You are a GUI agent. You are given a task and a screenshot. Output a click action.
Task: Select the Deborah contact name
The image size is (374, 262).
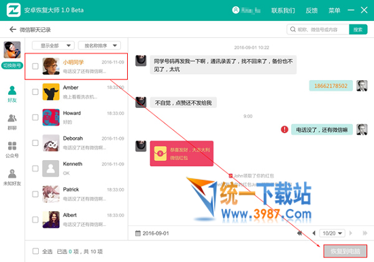73,138
